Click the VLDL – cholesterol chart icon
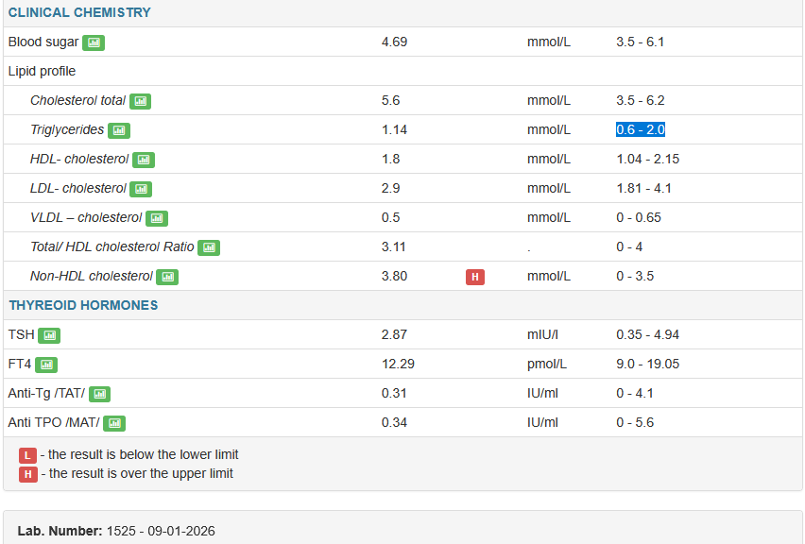805x544 pixels. tap(157, 218)
